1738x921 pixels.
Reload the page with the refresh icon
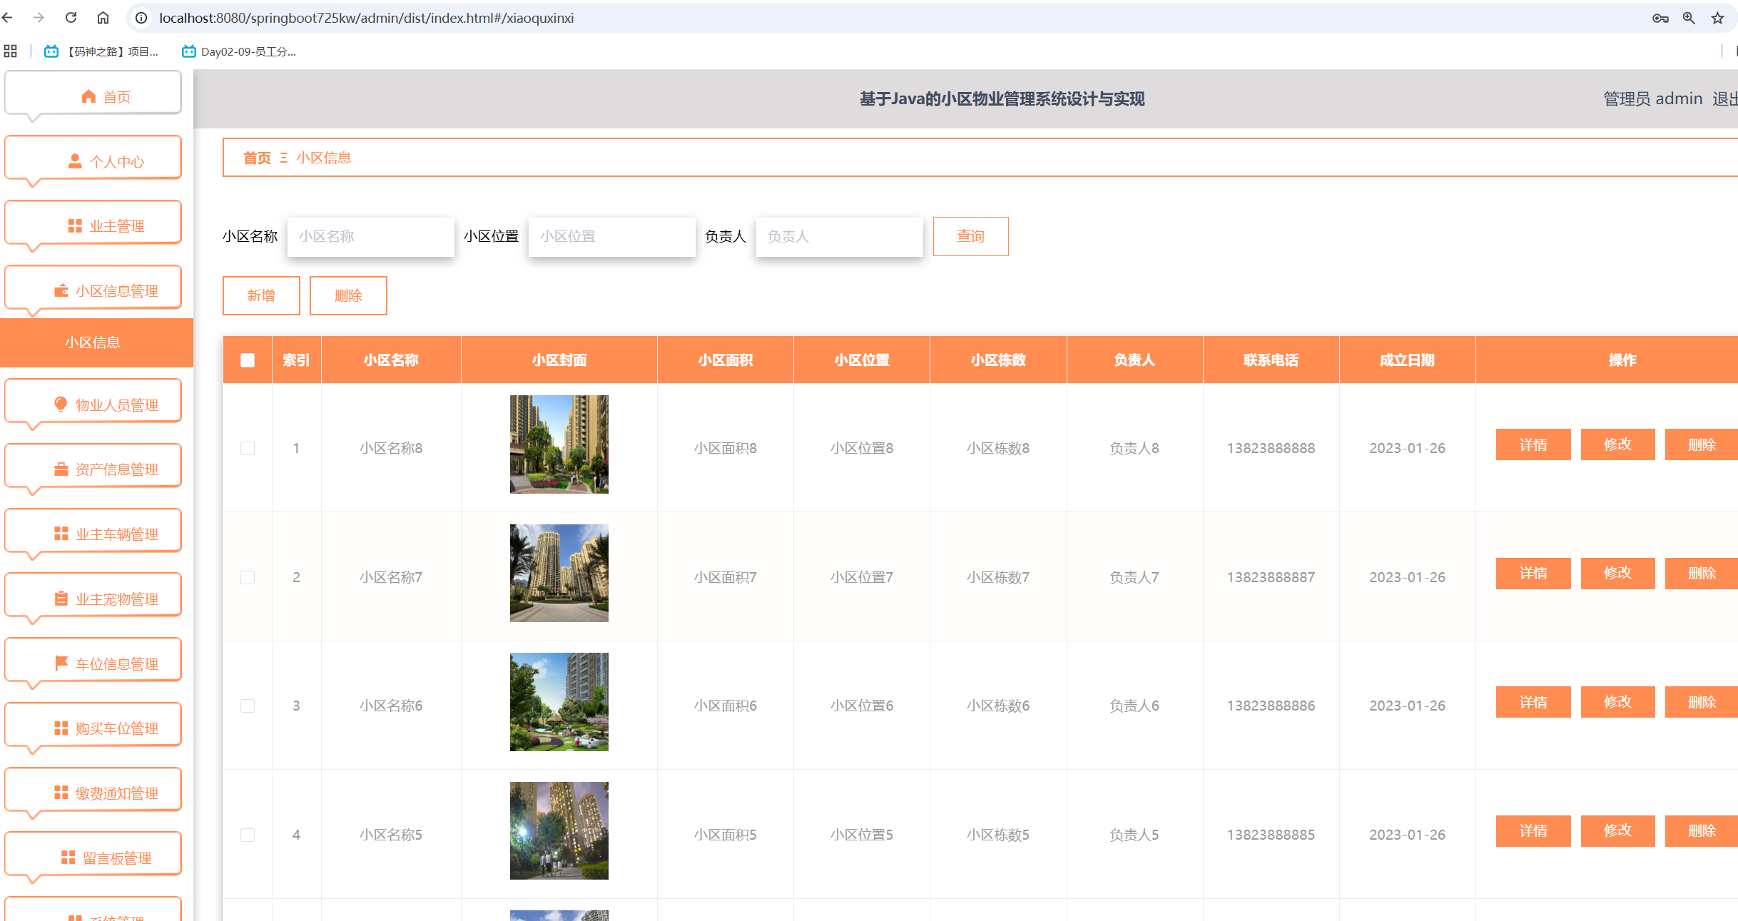point(71,18)
